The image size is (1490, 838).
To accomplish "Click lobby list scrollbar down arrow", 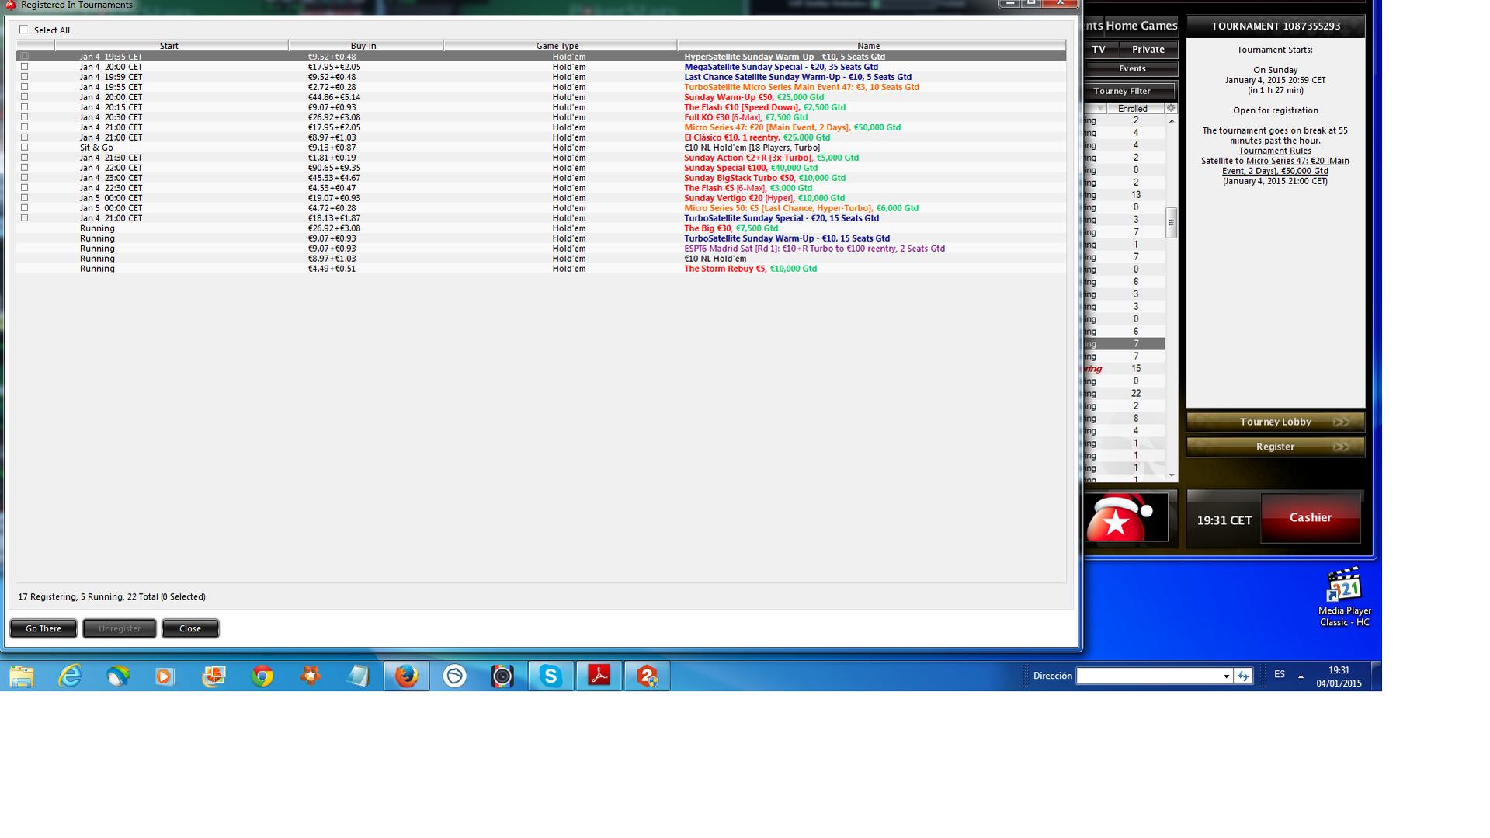I will tap(1171, 475).
